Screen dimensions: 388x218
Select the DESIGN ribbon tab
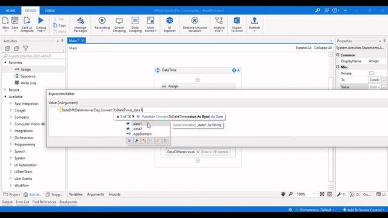click(31, 11)
